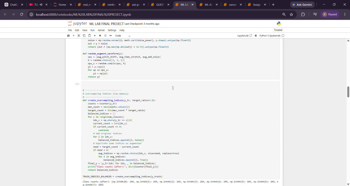The width and height of the screenshot is (350, 186).
Task: Click the Trusted notebook button
Action: (278, 30)
